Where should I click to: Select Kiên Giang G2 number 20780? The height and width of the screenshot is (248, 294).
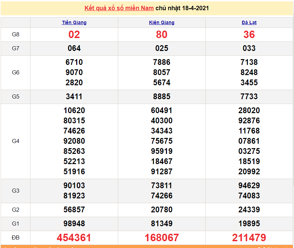click(162, 210)
